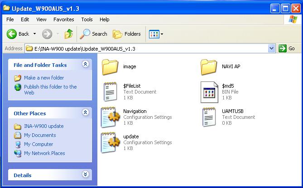Toggle the Folders pane
Screen dimensions: 303x188
point(126,34)
